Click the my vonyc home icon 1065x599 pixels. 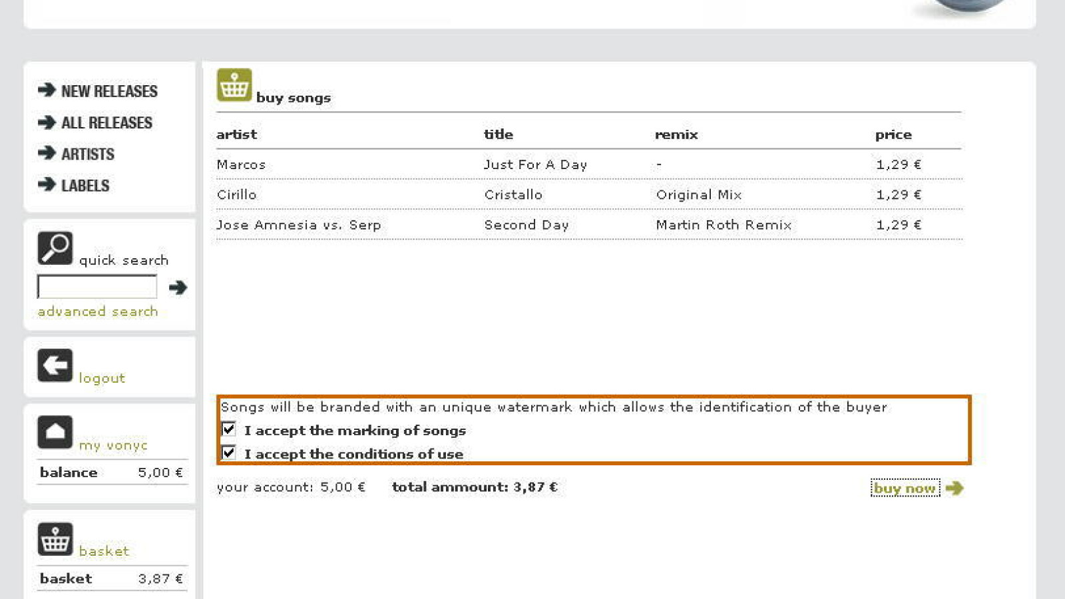(x=55, y=433)
